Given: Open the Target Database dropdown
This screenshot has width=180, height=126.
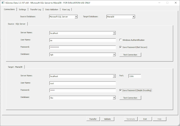Looking at the screenshot, I should pos(133,17).
